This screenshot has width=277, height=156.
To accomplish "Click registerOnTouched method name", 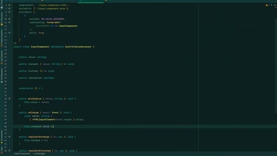I will [39, 151].
